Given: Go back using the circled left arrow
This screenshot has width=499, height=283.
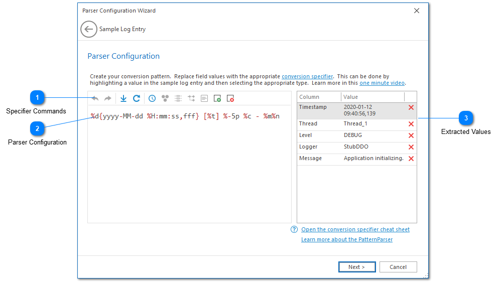Looking at the screenshot, I should pyautogui.click(x=89, y=29).
